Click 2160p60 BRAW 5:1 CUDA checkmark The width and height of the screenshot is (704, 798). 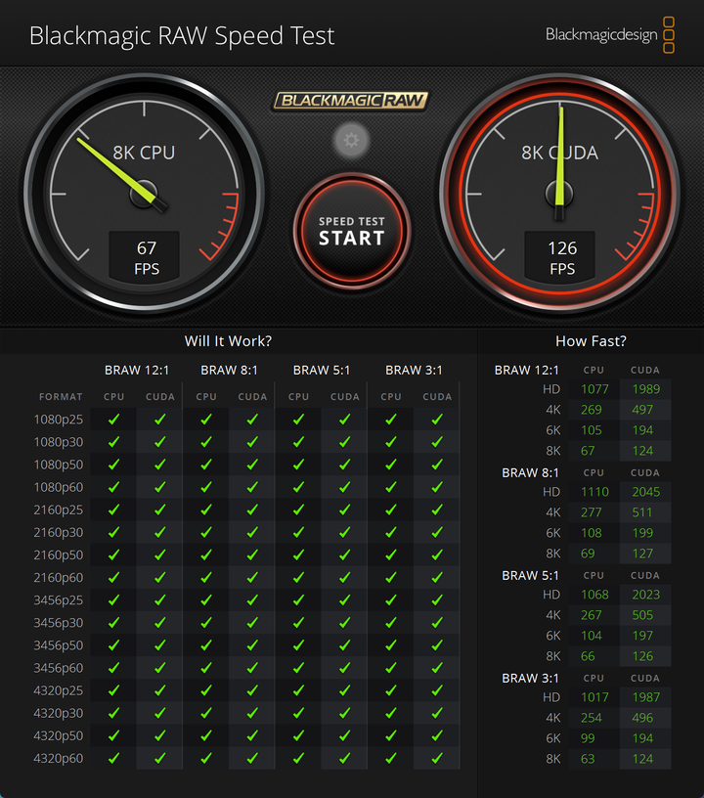345,578
